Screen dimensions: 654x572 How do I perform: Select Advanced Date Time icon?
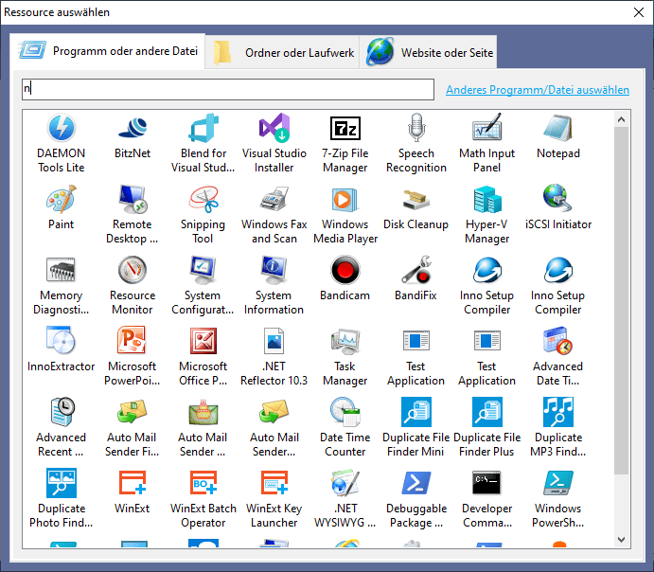coord(557,340)
